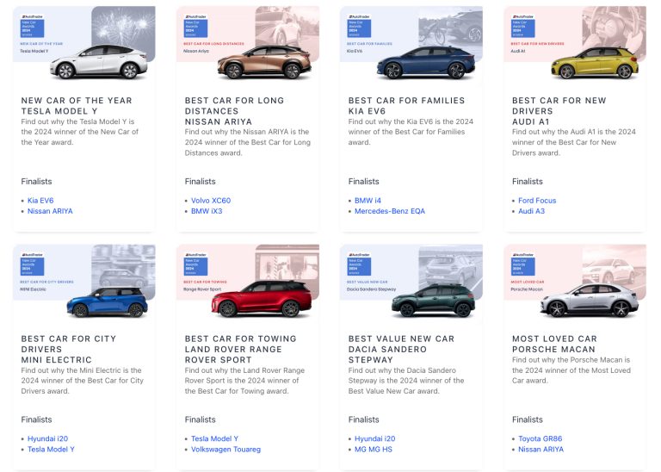The height and width of the screenshot is (472, 661).
Task: Click the Volkswagen Touareg finalist link
Action: [226, 450]
